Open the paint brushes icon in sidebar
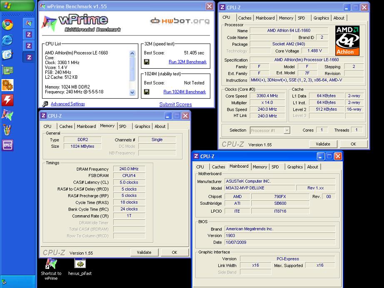 (7, 130)
